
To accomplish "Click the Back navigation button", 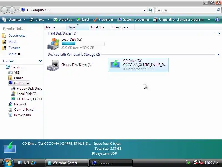I will (x=4, y=10).
